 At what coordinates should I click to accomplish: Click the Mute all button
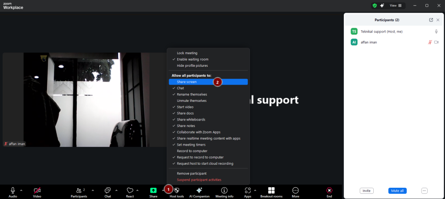397,191
